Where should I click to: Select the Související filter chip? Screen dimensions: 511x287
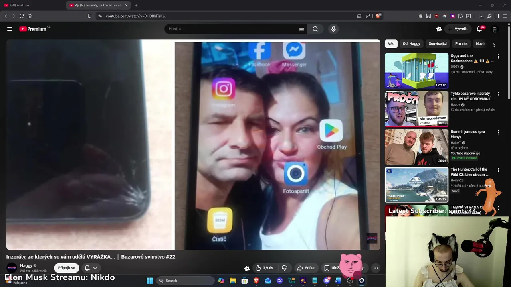tap(438, 44)
